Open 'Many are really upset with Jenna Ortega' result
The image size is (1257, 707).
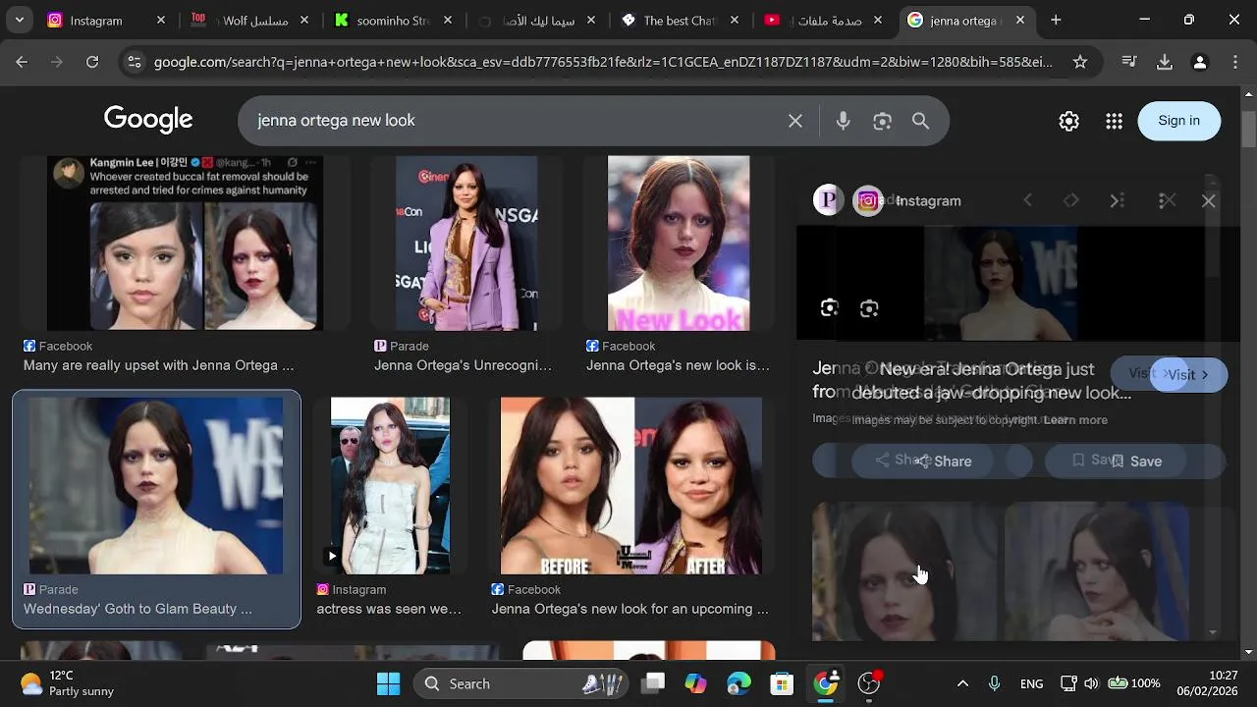[158, 365]
